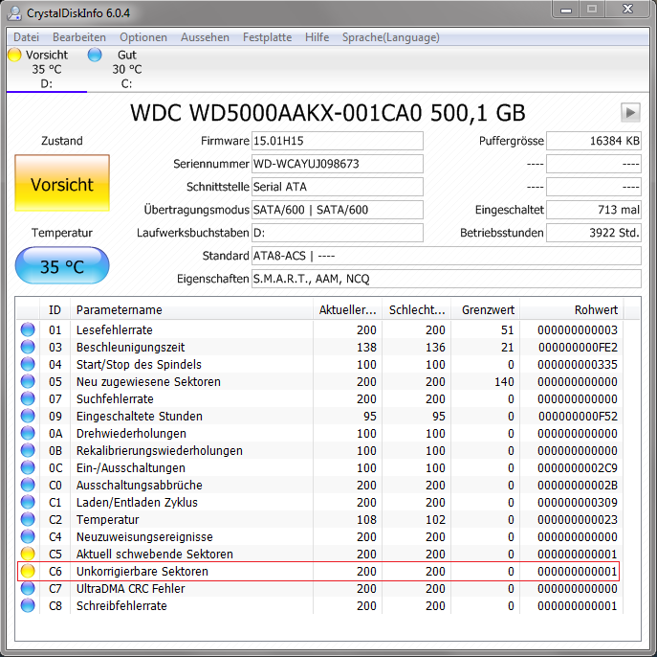Click yellow orb of Unkorrigierbare Sektoren row
This screenshot has height=657, width=657.
pos(28,571)
